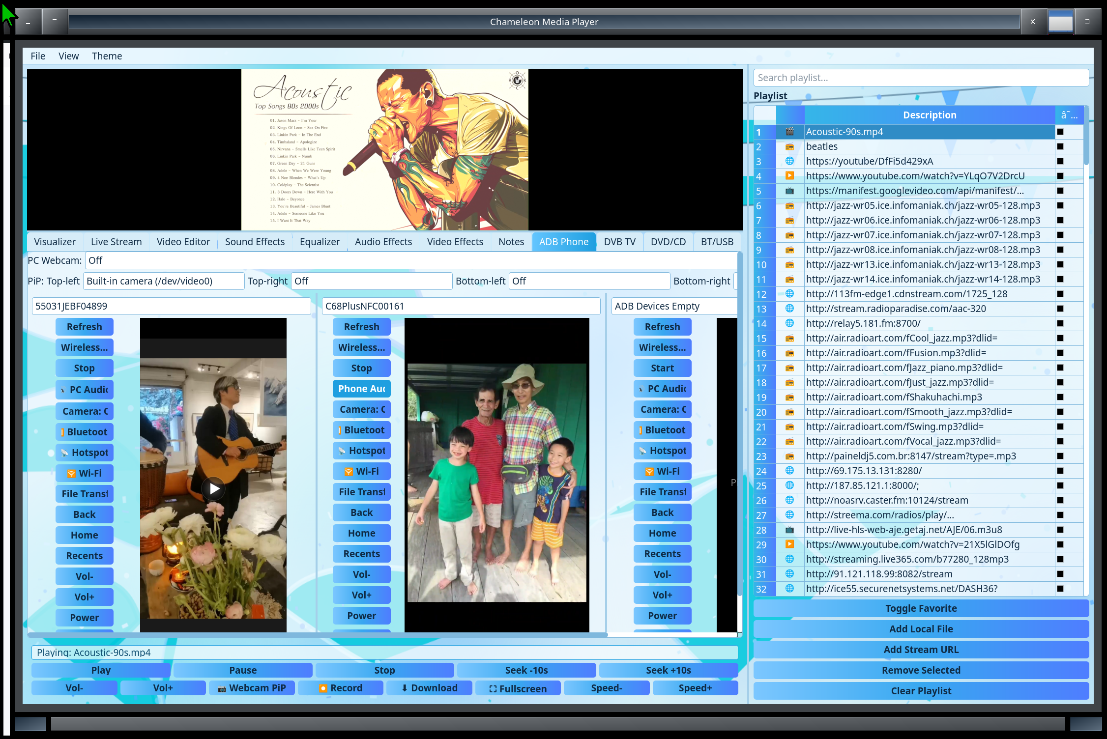Viewport: 1107px width, 739px height.
Task: Click the ADB panel horizontal scrollbar
Action: [x=318, y=635]
